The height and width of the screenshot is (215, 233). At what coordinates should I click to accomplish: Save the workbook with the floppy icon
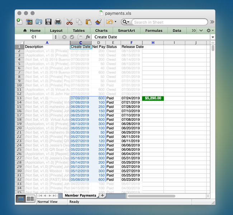click(48, 22)
